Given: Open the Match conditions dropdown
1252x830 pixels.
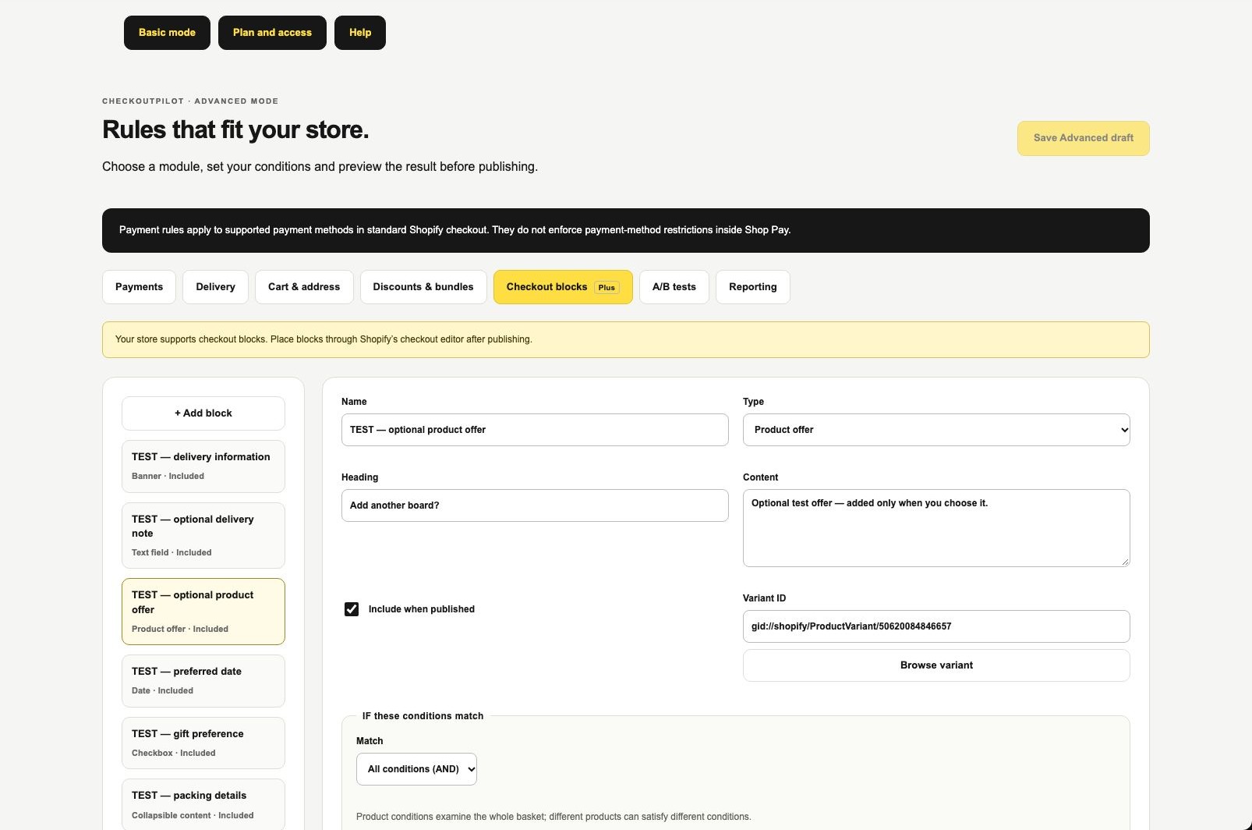Looking at the screenshot, I should [416, 769].
